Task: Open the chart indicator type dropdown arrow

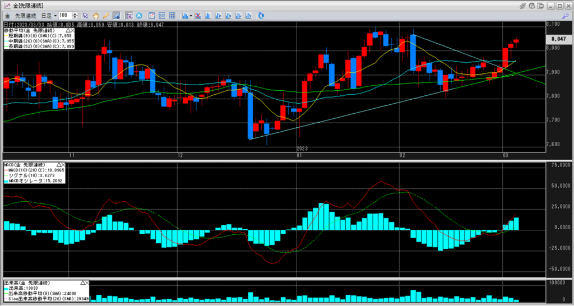Action: pos(191,15)
